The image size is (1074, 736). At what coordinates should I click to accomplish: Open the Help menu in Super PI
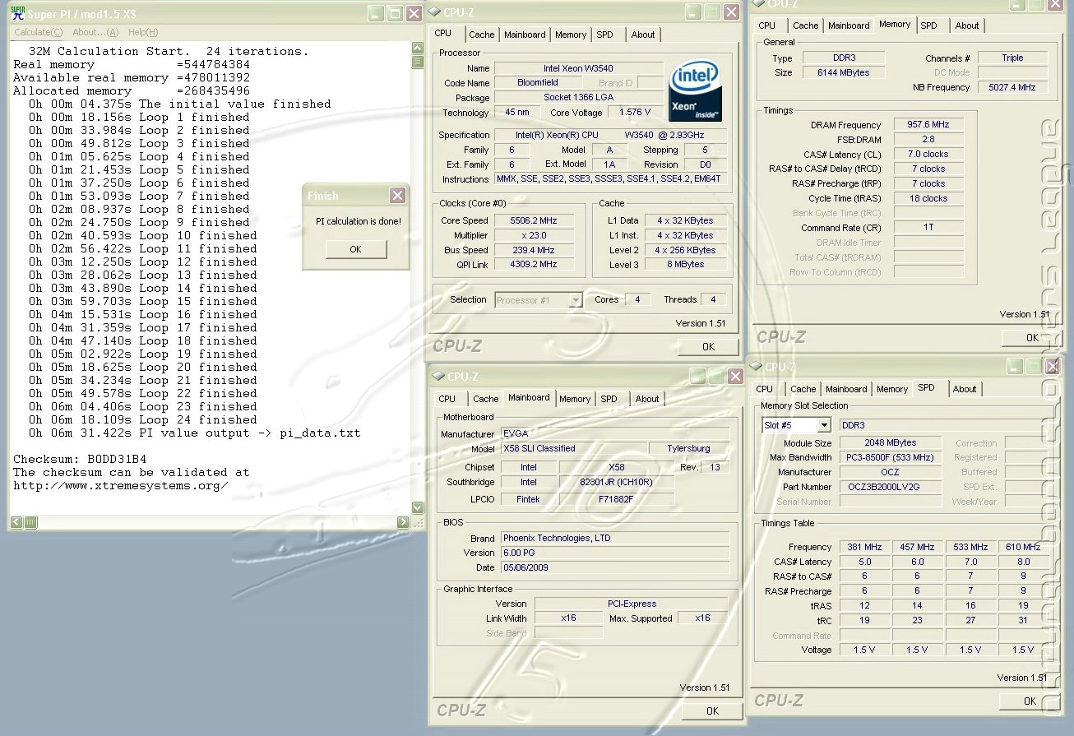tap(143, 32)
